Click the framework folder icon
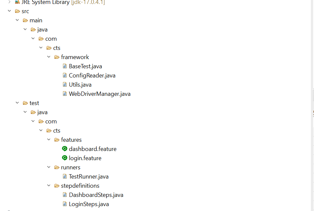314x211 pixels. pos(57,57)
